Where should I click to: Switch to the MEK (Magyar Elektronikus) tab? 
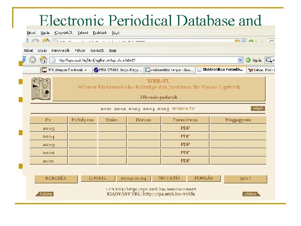(66, 70)
